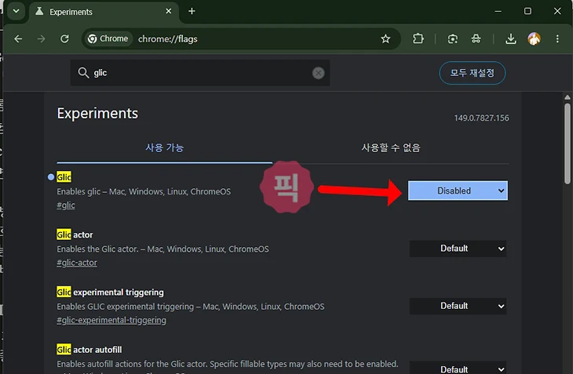This screenshot has height=374, width=573.
Task: Click the Glic actor flag title
Action: (x=75, y=234)
